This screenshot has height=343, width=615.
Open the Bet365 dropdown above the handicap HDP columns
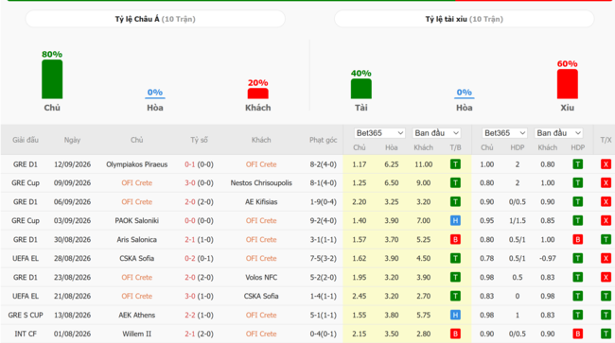point(504,133)
